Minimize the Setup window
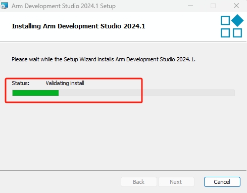This screenshot has height=193, width=247. pos(190,6)
